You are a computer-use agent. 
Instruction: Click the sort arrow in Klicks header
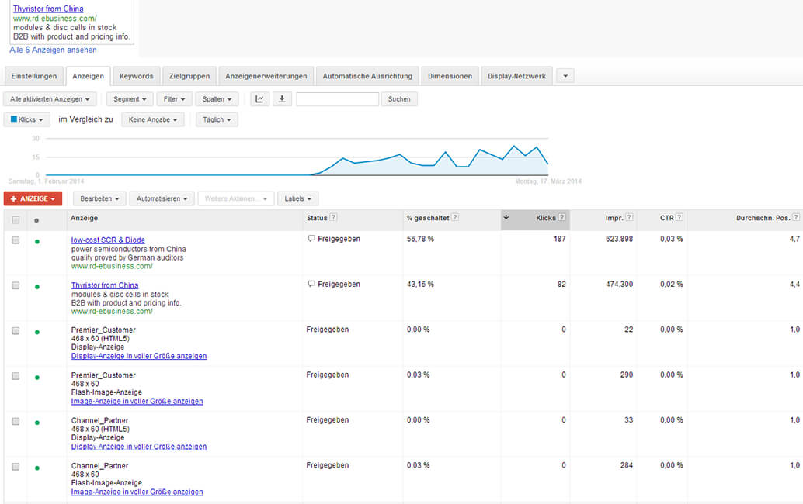(x=506, y=217)
